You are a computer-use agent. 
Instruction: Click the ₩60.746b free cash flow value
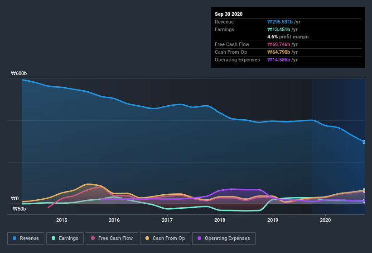coord(279,44)
